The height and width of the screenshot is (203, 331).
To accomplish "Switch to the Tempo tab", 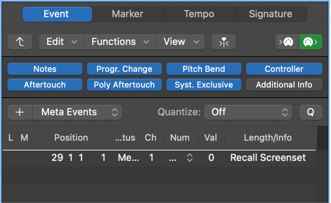I will click(x=199, y=14).
